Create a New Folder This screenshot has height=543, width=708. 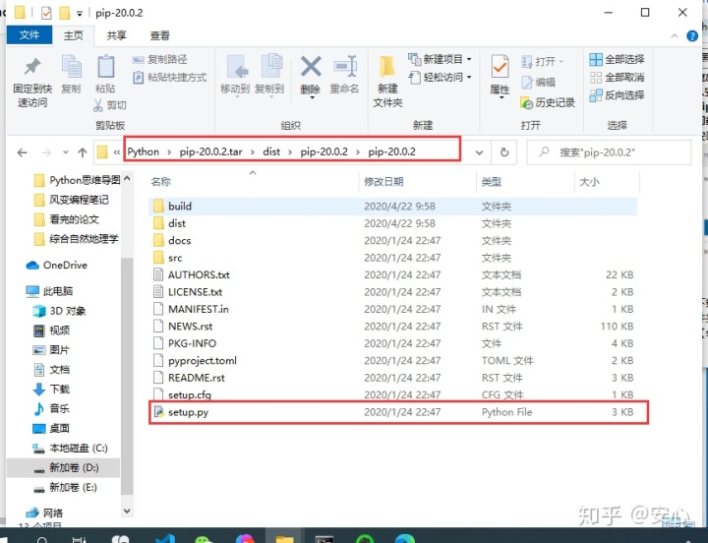(x=387, y=82)
